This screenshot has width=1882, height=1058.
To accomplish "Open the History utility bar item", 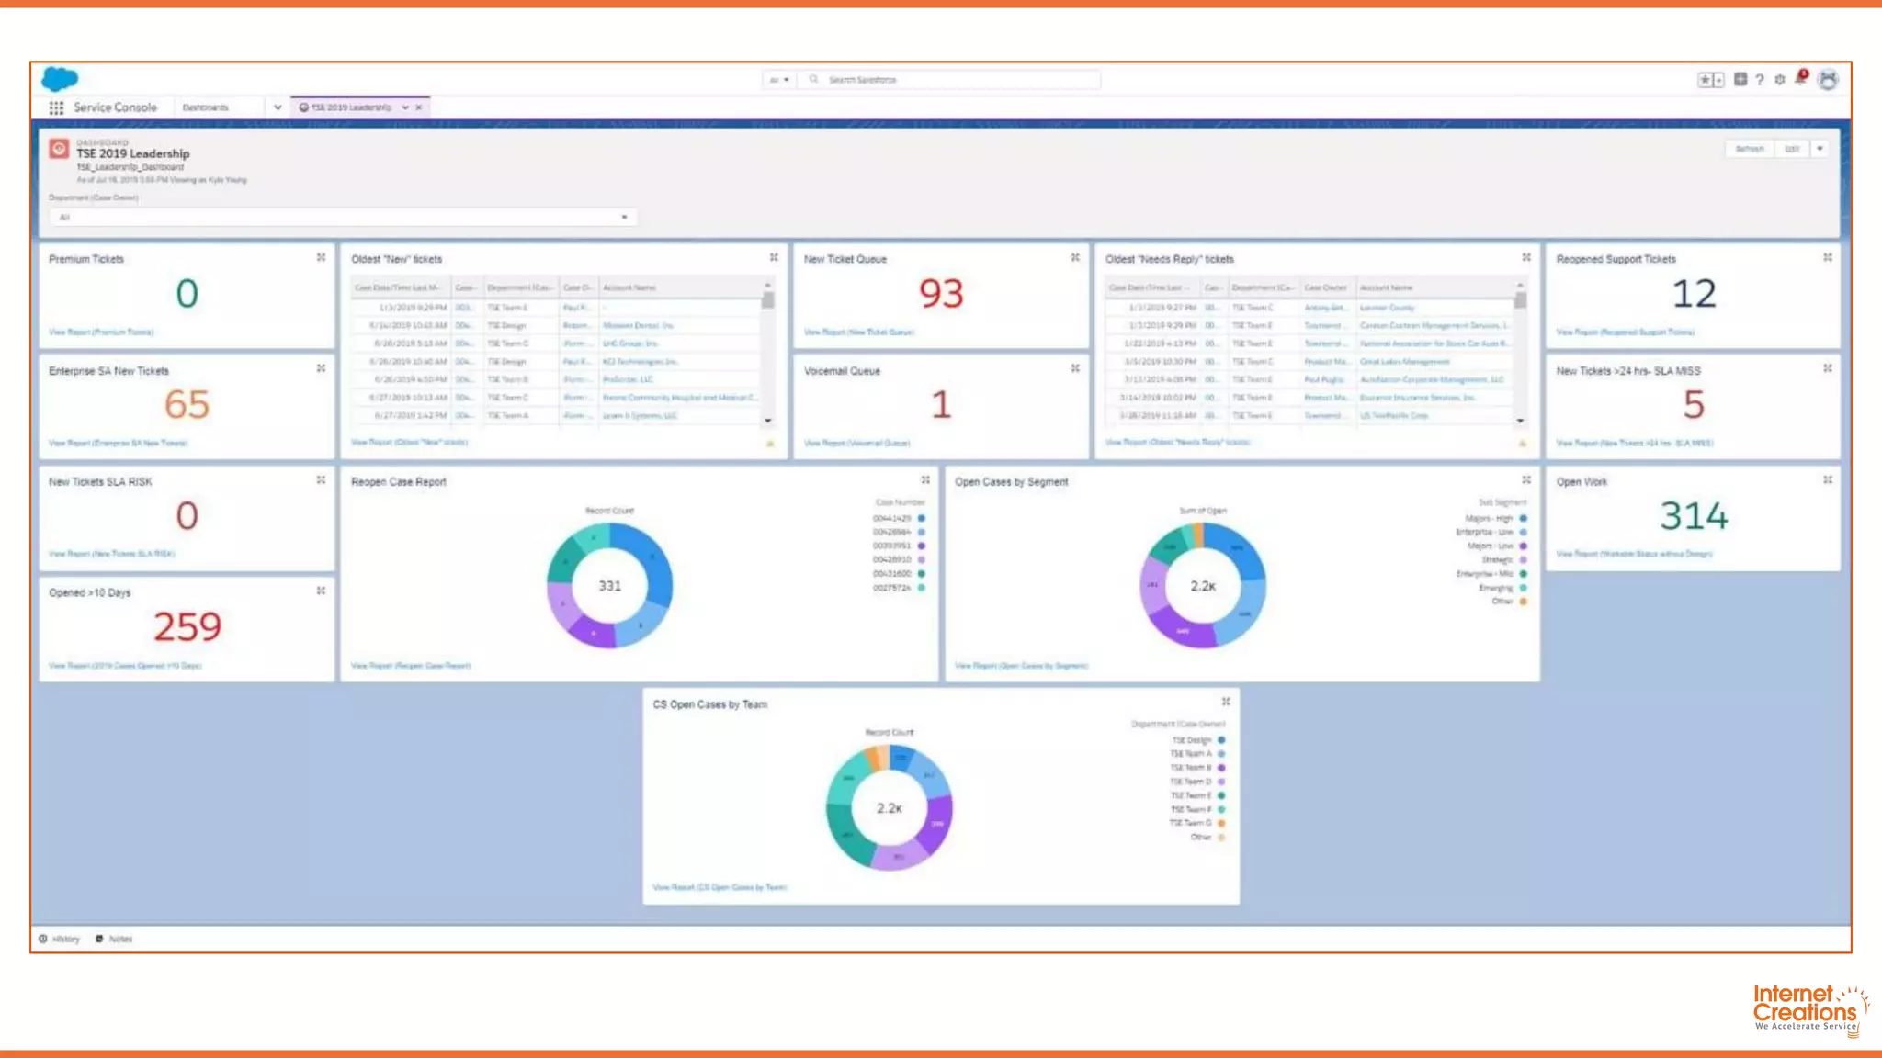I will 60,939.
